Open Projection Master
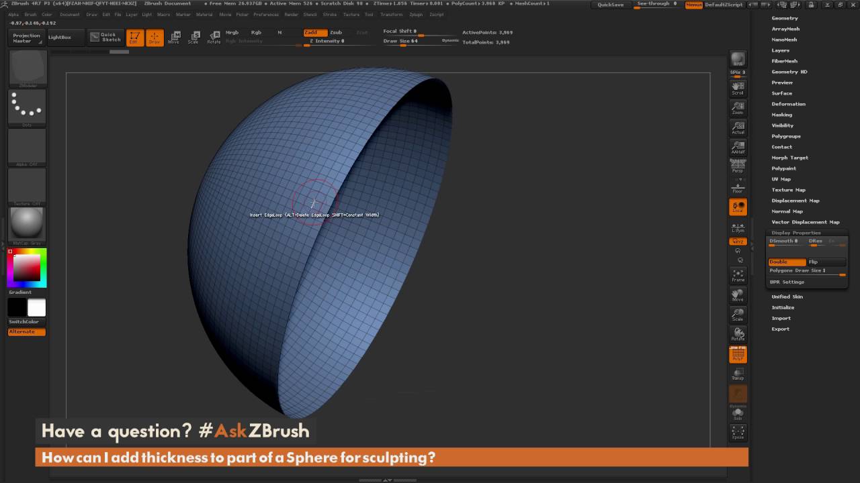 27,38
